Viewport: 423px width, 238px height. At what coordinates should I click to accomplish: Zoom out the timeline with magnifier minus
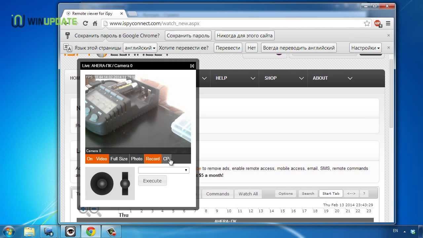95,211
